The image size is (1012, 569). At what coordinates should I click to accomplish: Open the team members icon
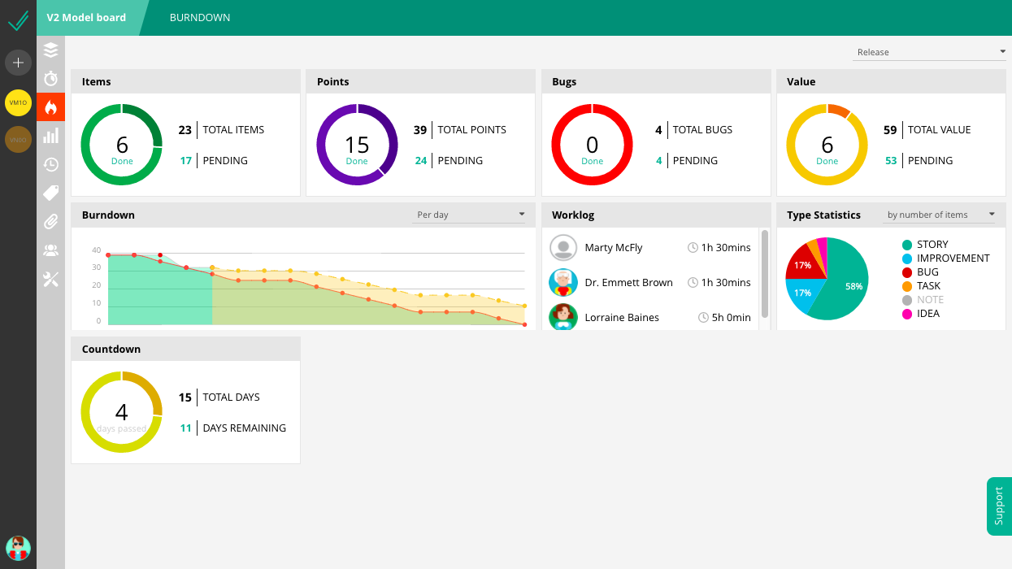(50, 250)
